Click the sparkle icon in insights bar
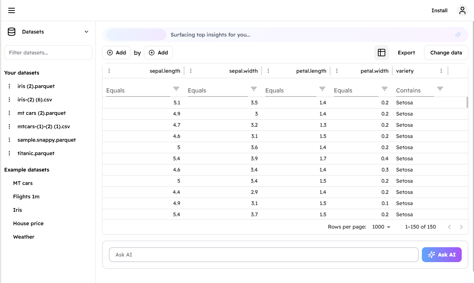The height and width of the screenshot is (283, 474). 458,35
